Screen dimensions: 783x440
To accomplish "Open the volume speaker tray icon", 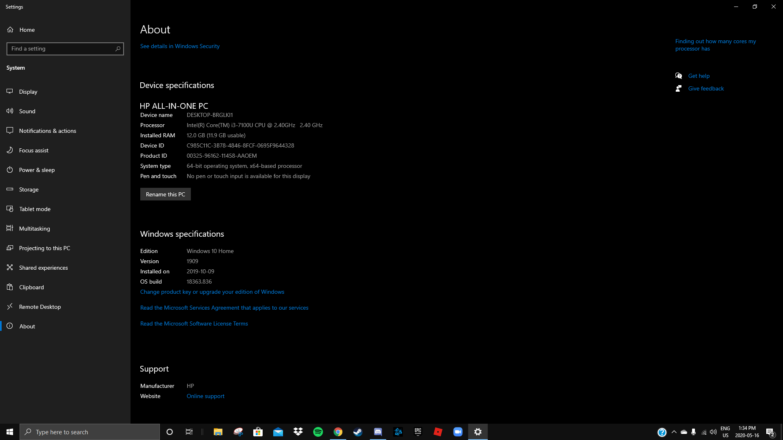I will 713,432.
